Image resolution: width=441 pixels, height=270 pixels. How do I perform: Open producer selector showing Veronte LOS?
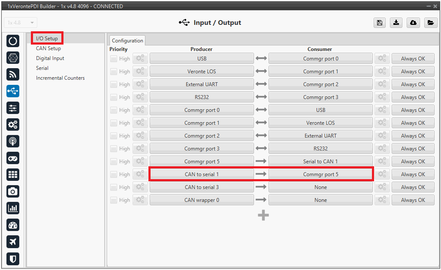(x=202, y=72)
